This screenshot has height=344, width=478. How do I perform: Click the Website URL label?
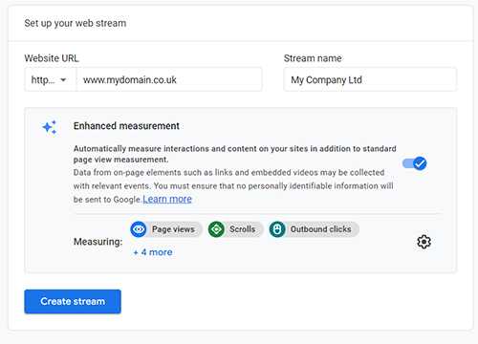coord(52,58)
